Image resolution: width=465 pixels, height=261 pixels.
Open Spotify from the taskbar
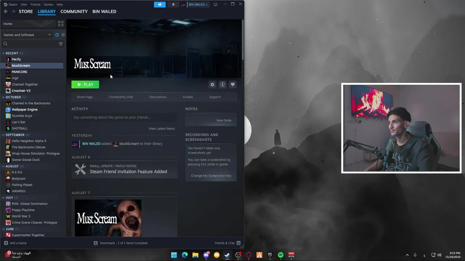pos(281,255)
